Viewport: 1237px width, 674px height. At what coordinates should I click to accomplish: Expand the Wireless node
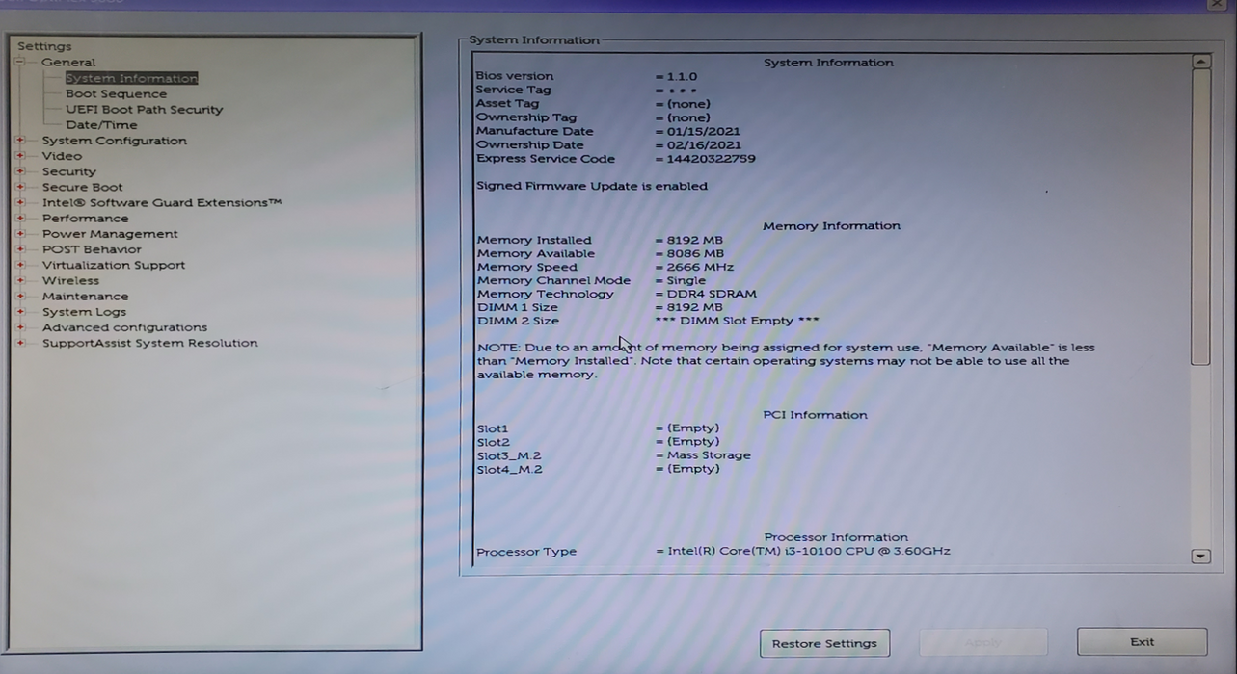[x=20, y=280]
